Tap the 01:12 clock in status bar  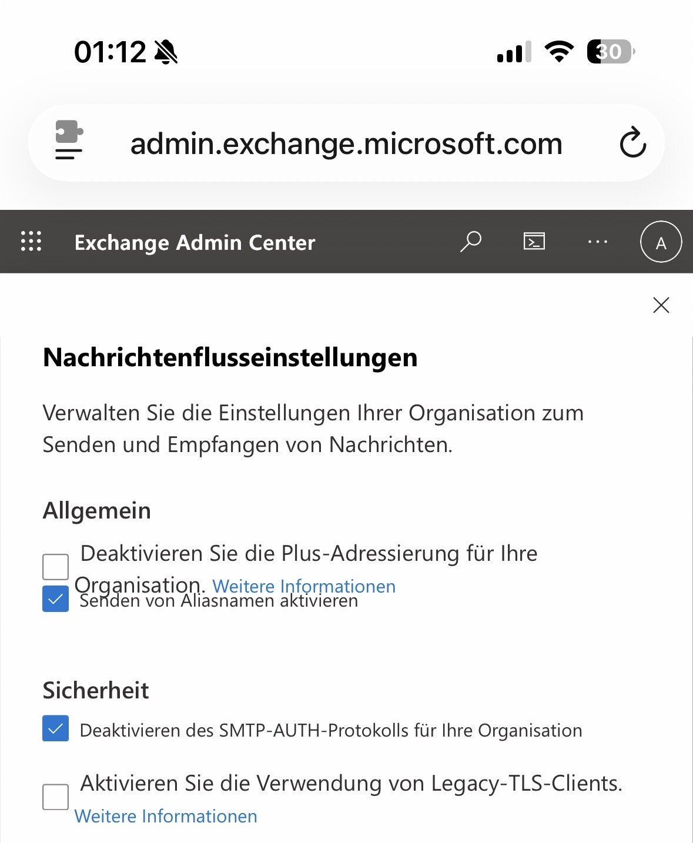click(x=110, y=52)
